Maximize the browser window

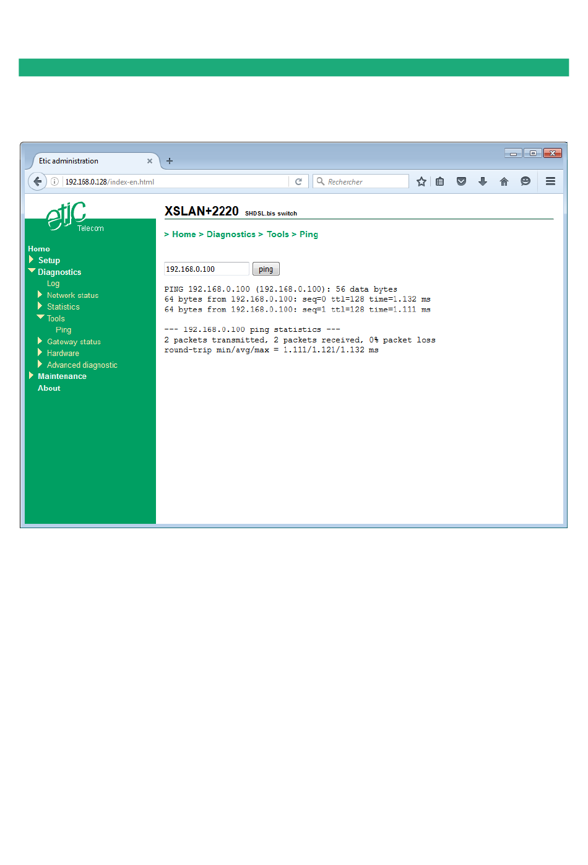[x=533, y=153]
